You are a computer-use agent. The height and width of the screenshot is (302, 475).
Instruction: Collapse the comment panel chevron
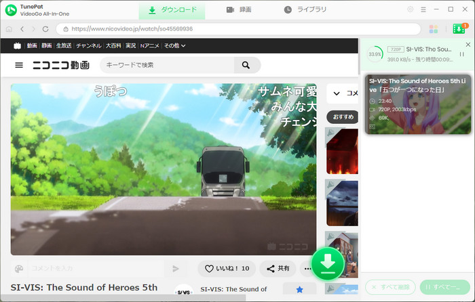(x=337, y=93)
